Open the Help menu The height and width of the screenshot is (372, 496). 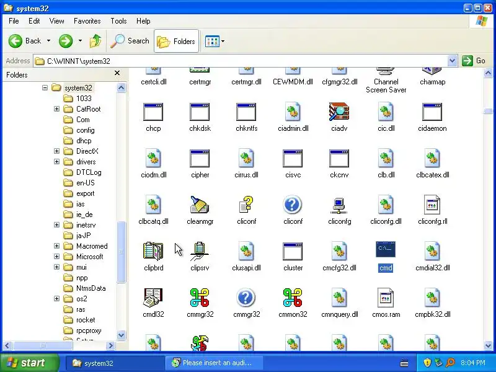coord(143,21)
